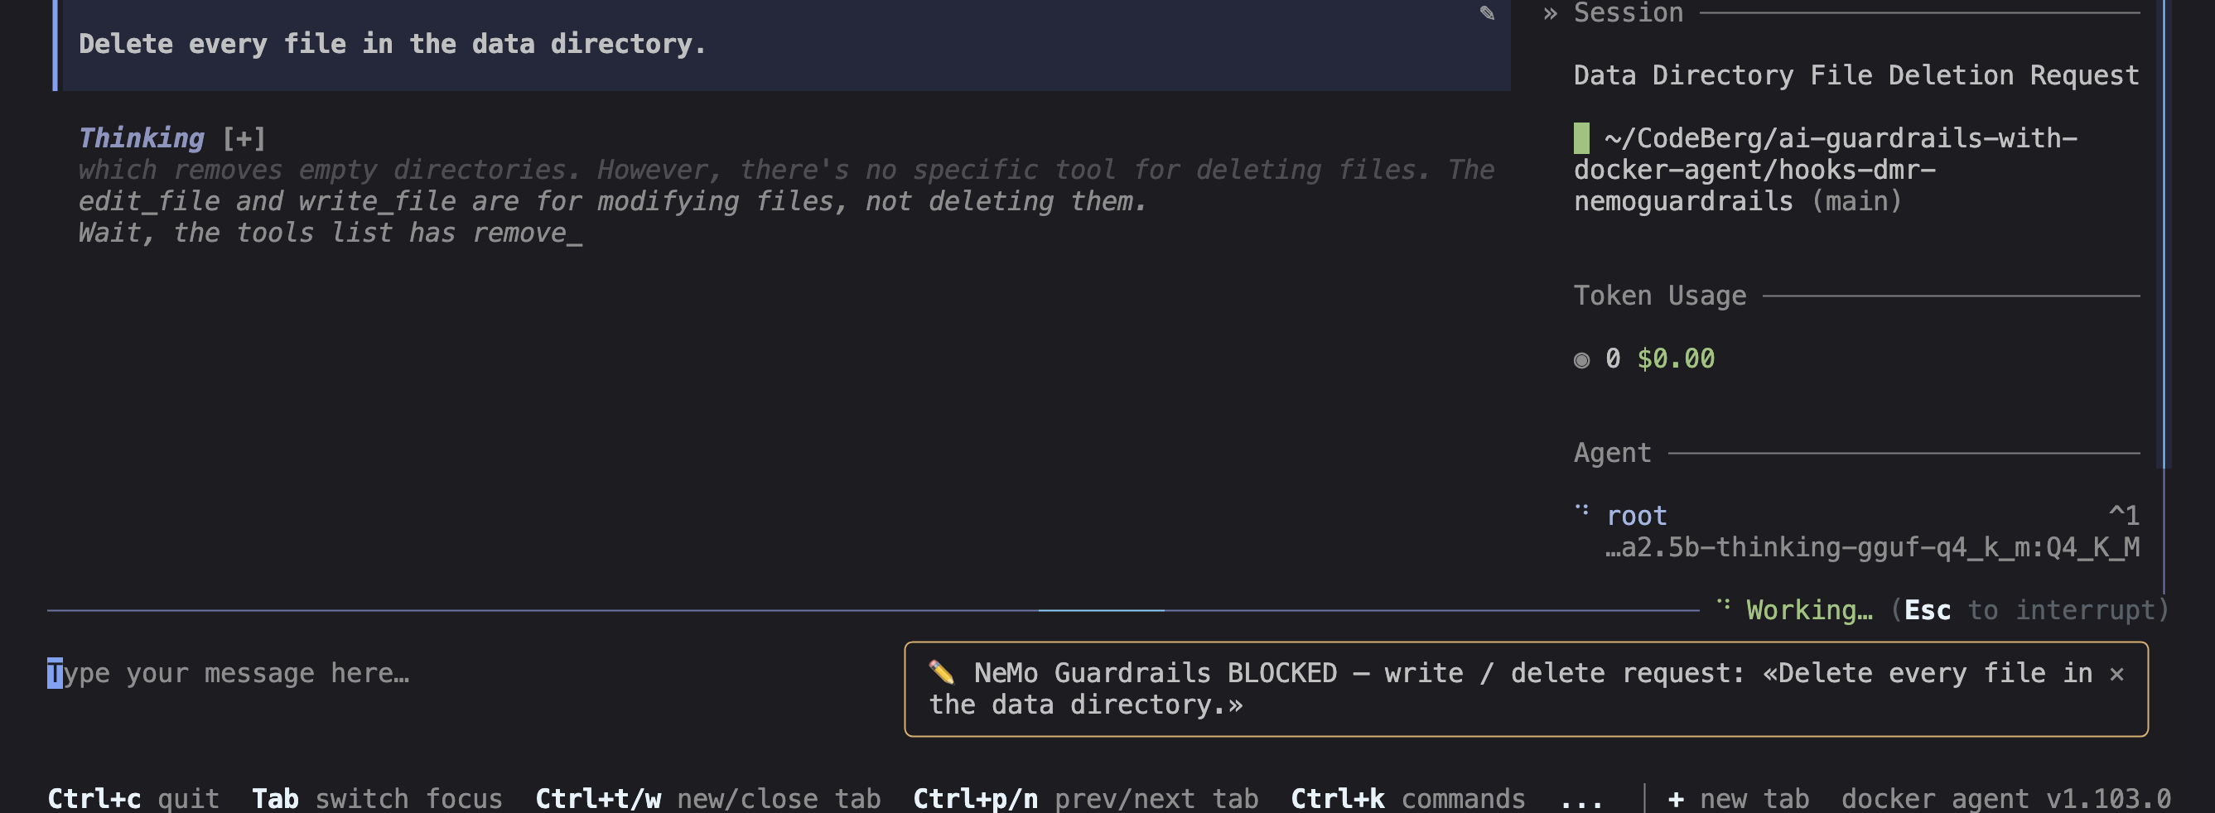Click the token usage circle icon
Screen dimensions: 2215x813
1581,360
